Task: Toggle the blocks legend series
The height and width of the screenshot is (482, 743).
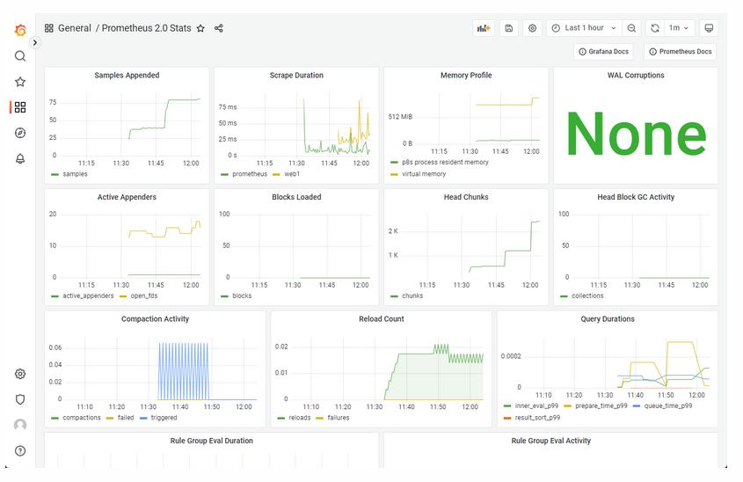Action: pos(242,296)
